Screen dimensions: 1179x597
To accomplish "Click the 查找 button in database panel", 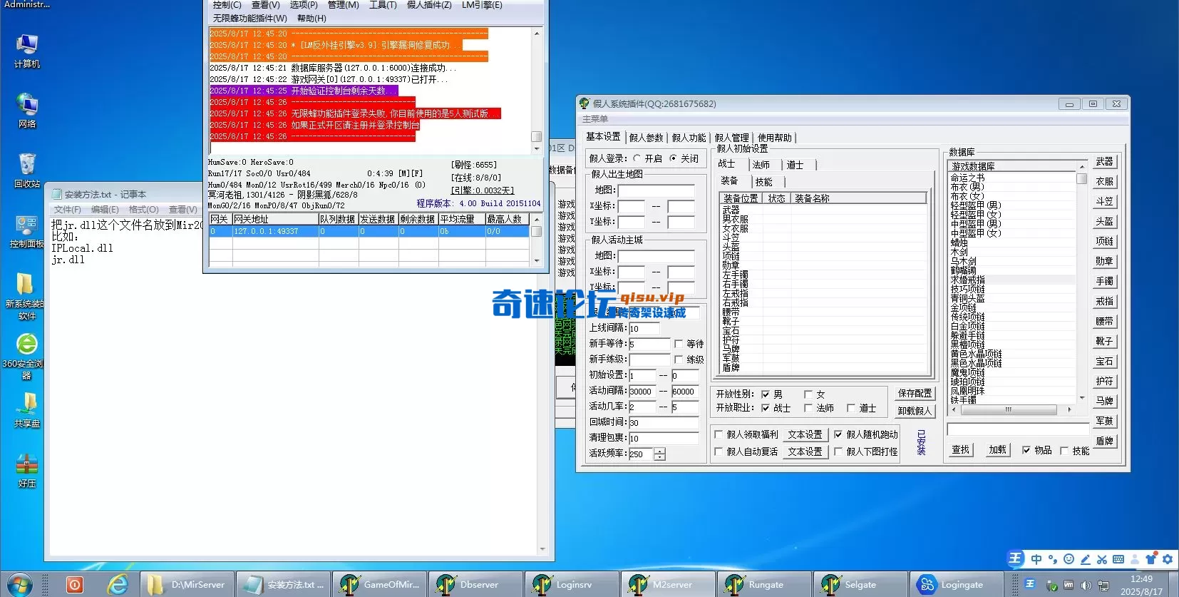I will pos(961,450).
